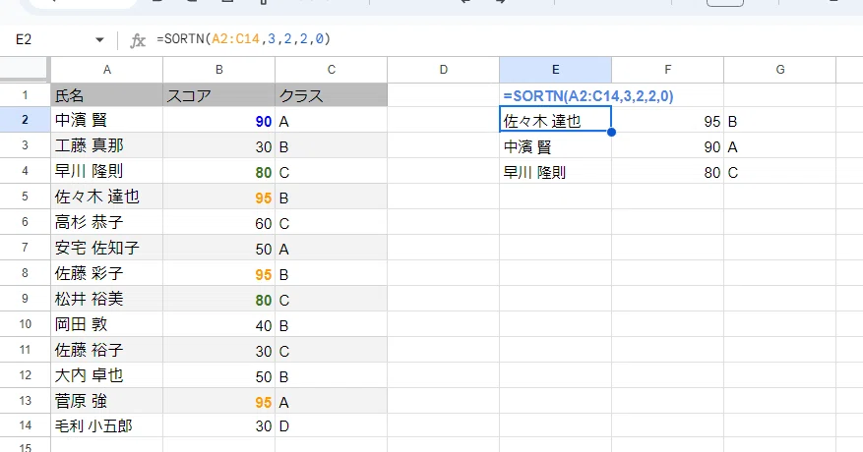This screenshot has width=863, height=452.
Task: Select row 9 header
Action: (x=25, y=299)
